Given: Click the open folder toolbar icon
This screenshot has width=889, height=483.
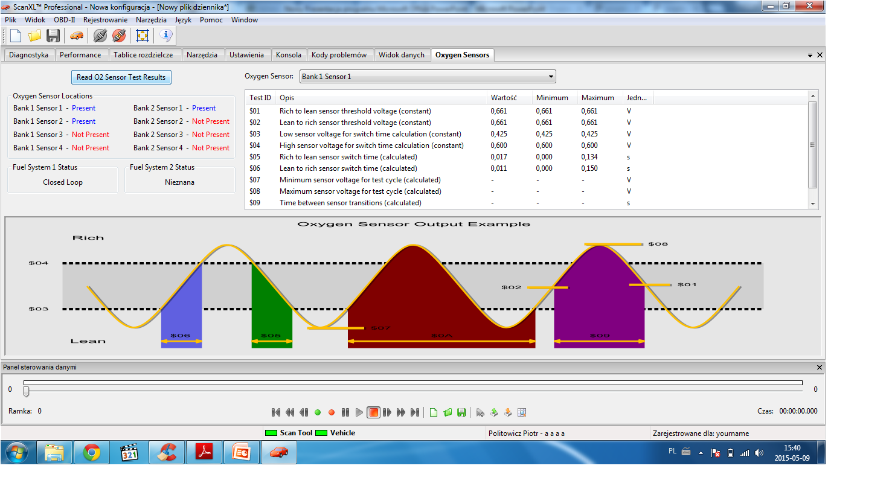Looking at the screenshot, I should click(x=34, y=36).
